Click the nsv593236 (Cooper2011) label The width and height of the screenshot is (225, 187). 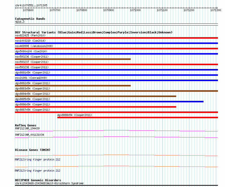32,57
